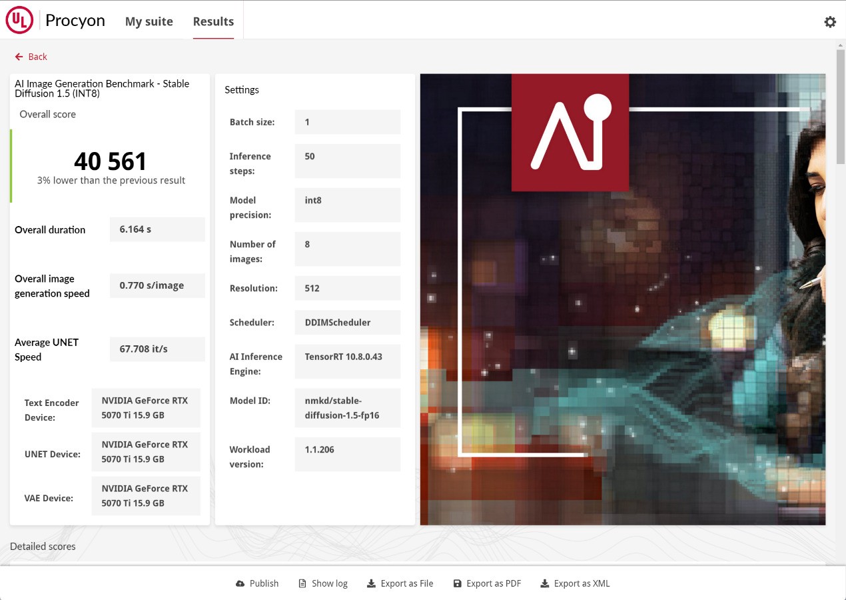Click the Show log document icon

pyautogui.click(x=302, y=583)
